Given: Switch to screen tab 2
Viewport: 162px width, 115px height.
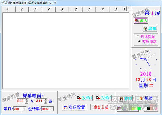Looking at the screenshot, I should 22,9.
